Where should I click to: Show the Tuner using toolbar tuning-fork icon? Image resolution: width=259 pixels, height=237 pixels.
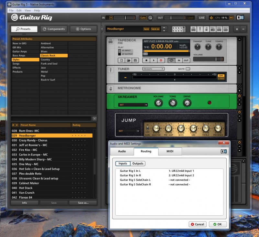coord(200,29)
